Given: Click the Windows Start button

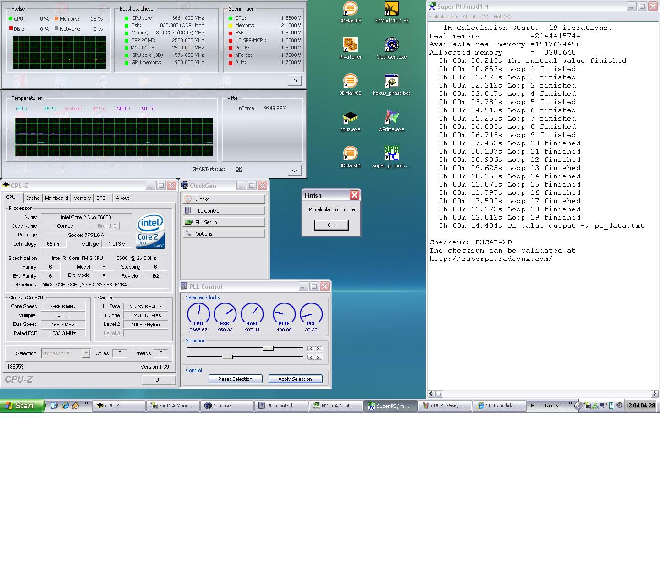Looking at the screenshot, I should (22, 406).
